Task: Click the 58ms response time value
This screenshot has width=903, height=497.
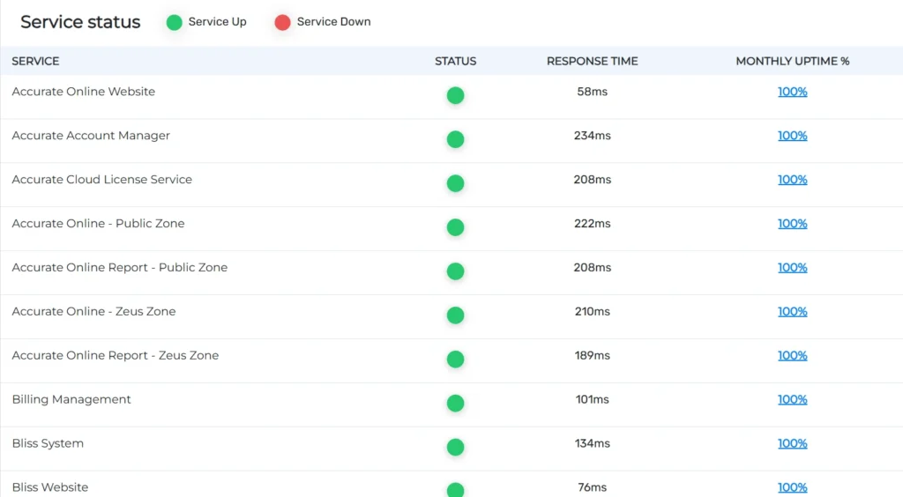Action: (x=592, y=92)
